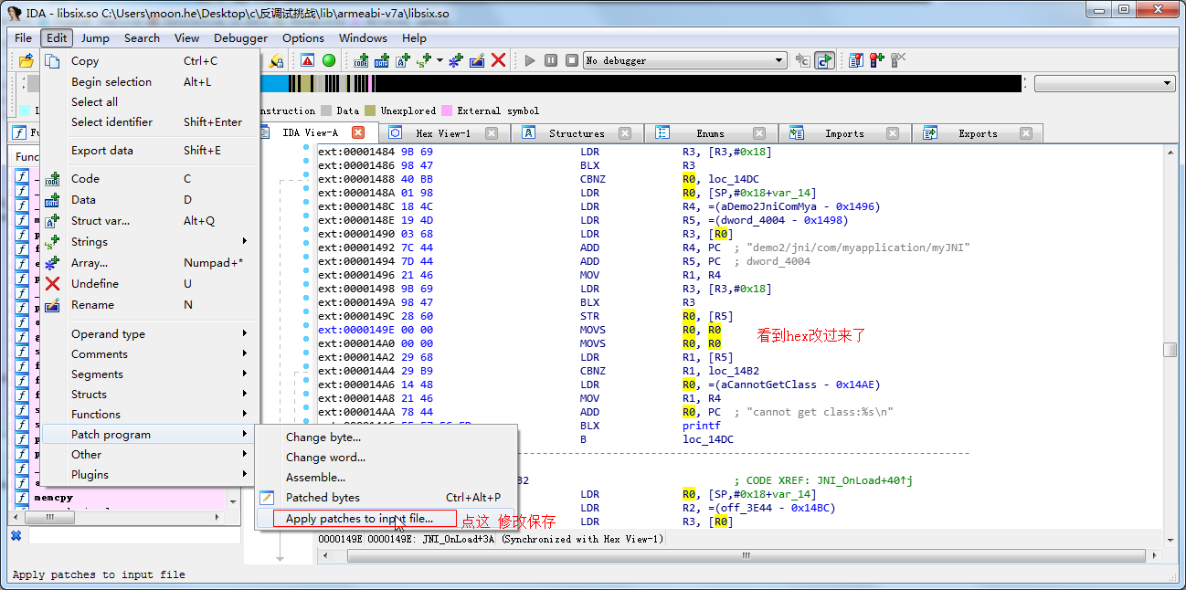
Task: Select Apply patches to input file...
Action: tap(386, 518)
